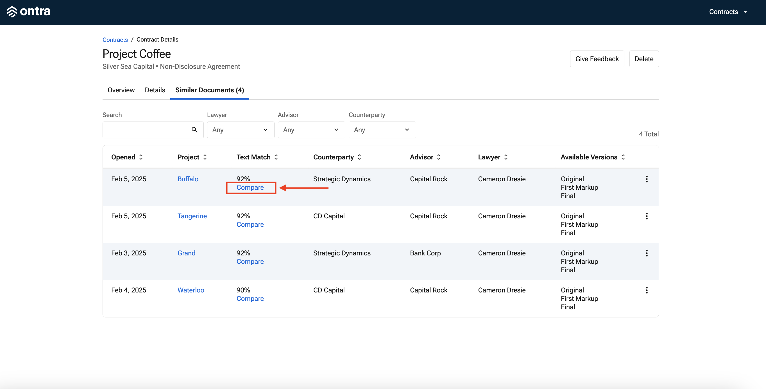
Task: Click the Give Feedback button
Action: pos(597,59)
